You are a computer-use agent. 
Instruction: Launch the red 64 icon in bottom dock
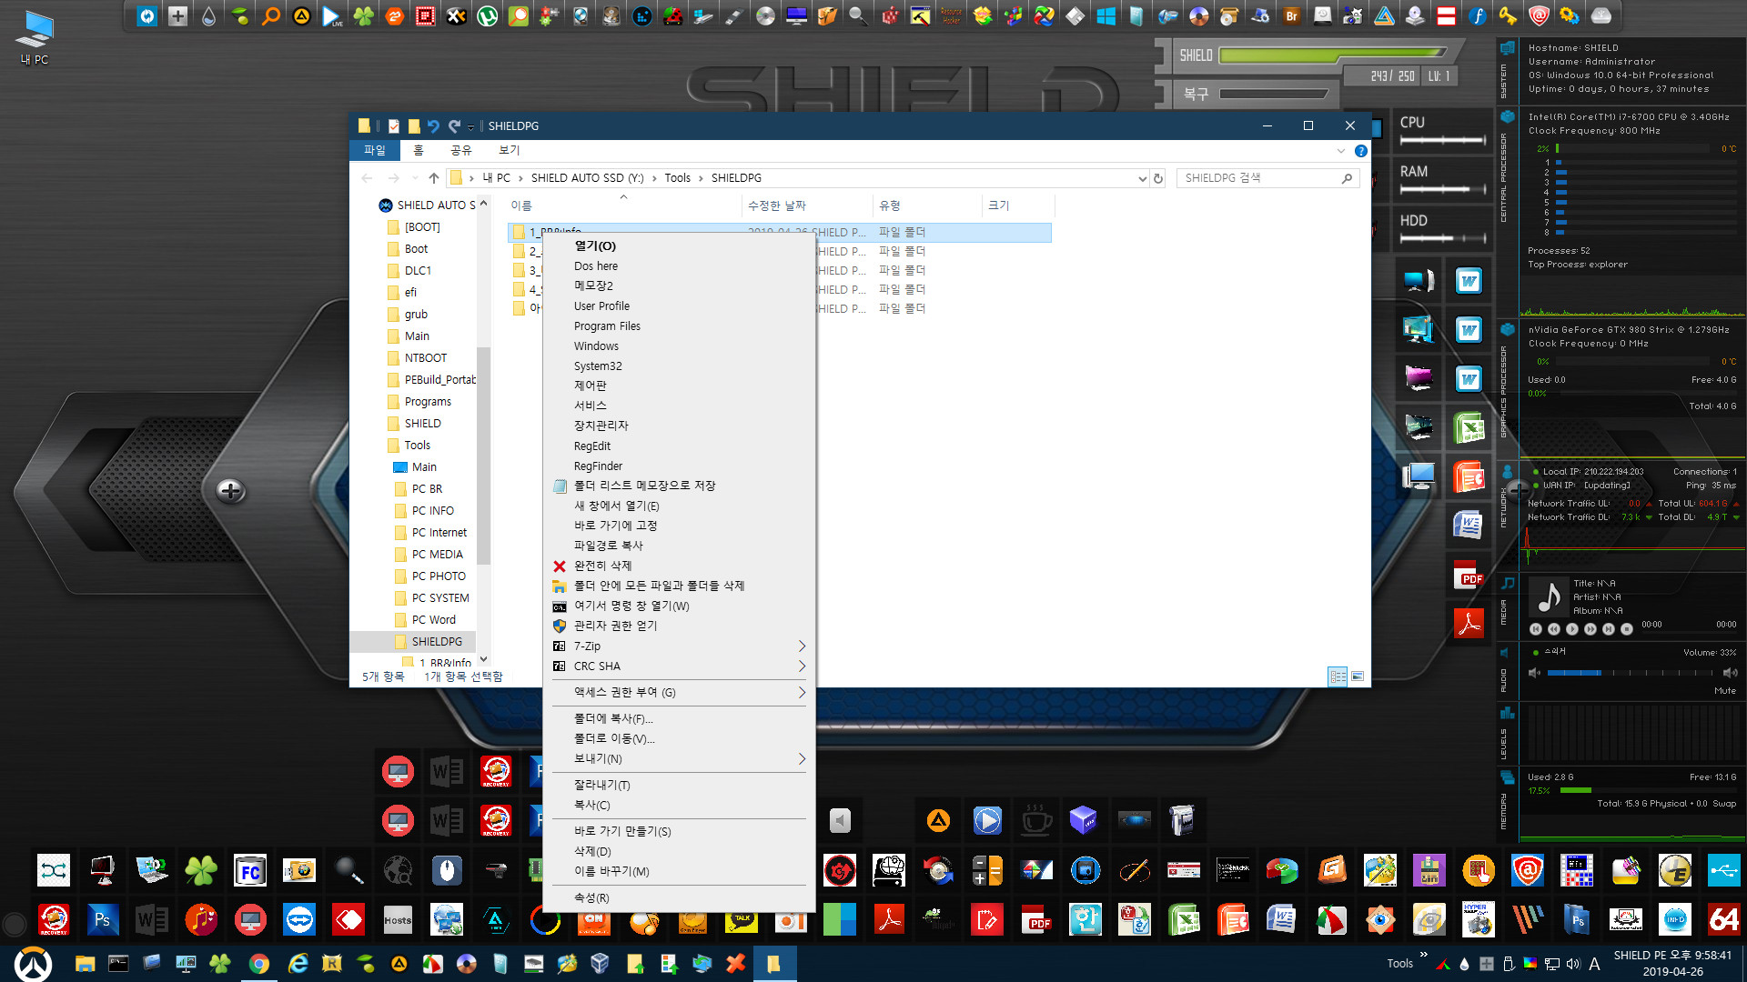[1723, 919]
